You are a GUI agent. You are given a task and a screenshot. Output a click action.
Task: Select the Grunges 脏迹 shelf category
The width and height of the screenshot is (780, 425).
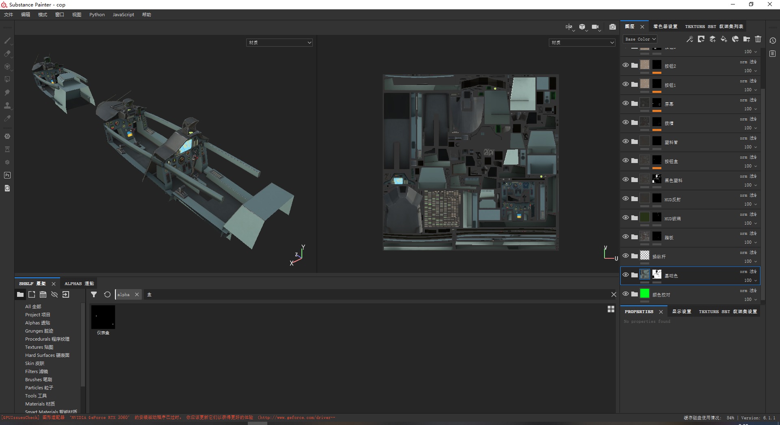pos(39,331)
